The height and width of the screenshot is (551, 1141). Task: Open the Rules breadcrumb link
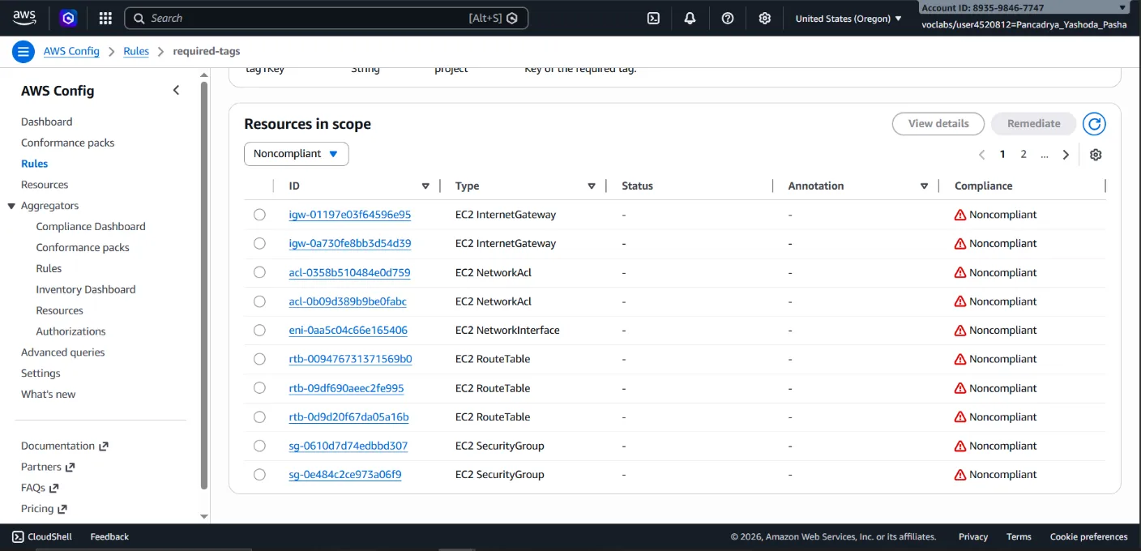pos(136,51)
